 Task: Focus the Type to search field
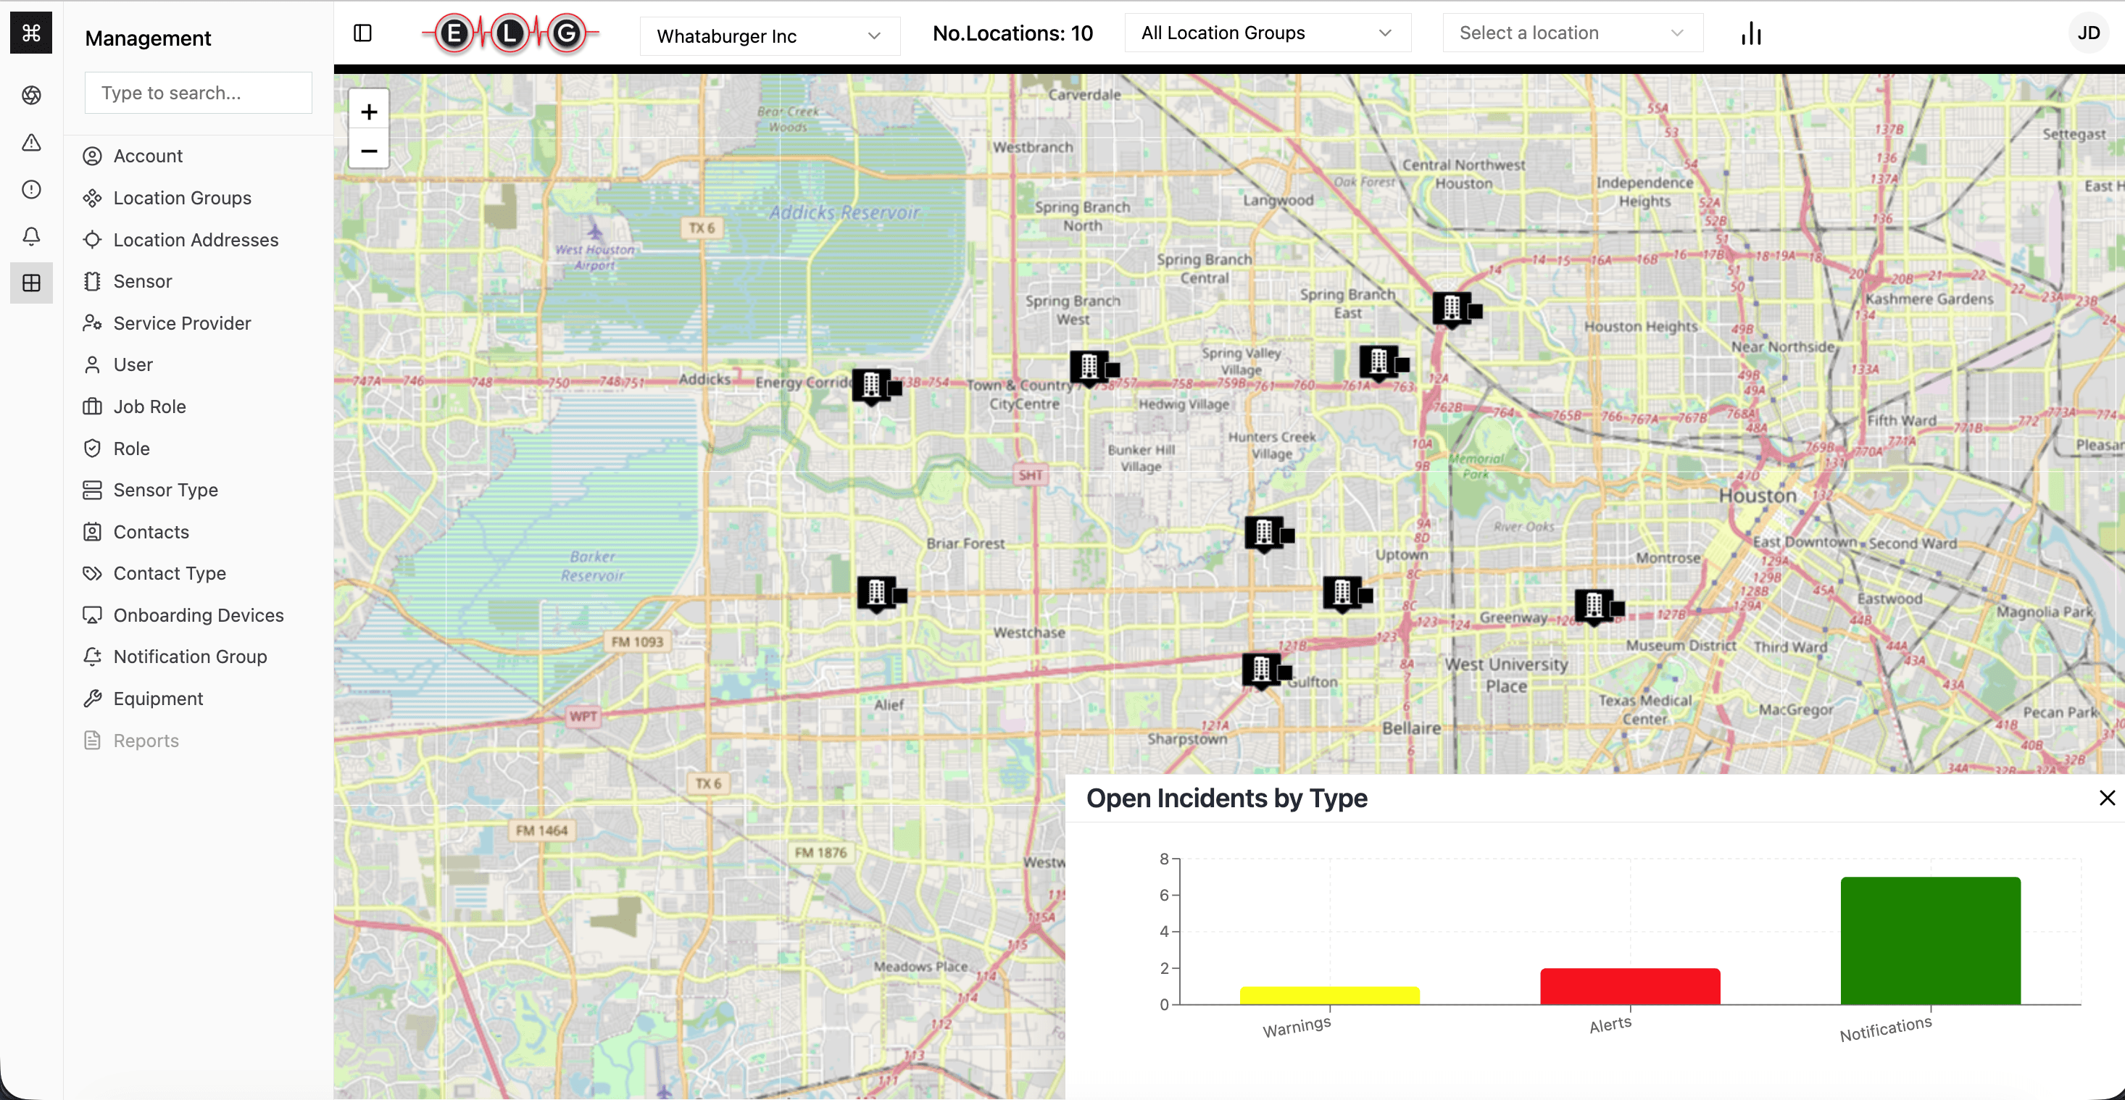pyautogui.click(x=198, y=93)
